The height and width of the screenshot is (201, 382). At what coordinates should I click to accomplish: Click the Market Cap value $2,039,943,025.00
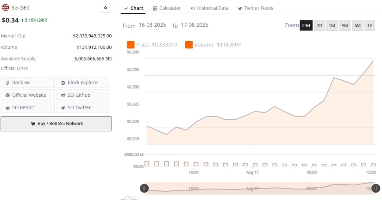92,36
